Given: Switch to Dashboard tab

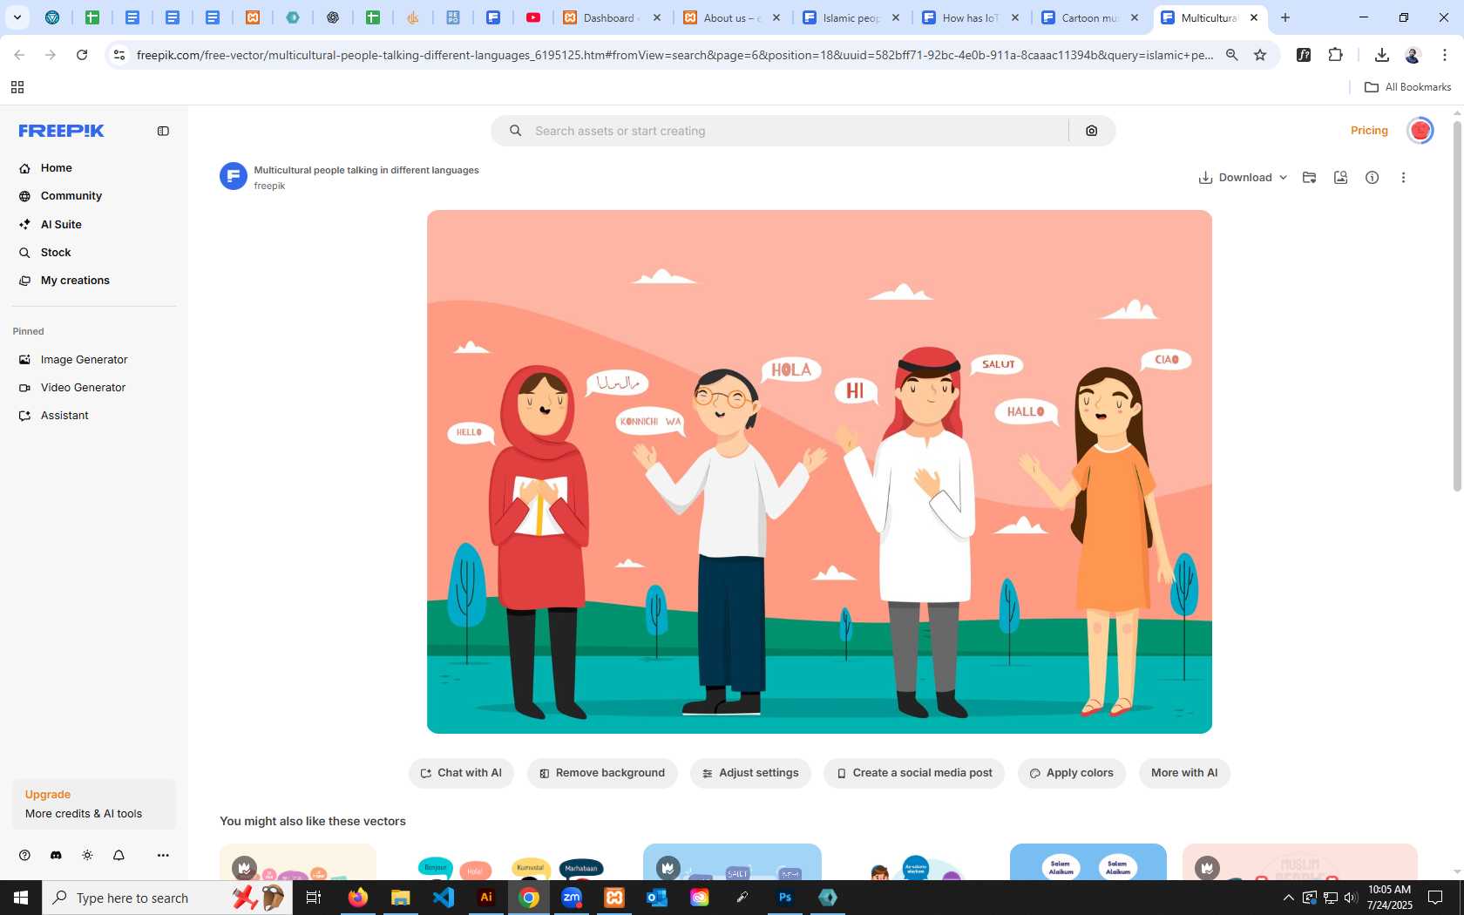Looking at the screenshot, I should (x=612, y=17).
